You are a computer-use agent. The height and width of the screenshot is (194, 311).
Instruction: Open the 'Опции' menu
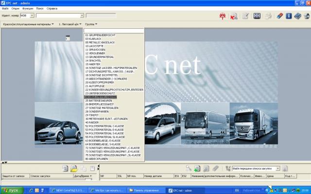[x=15, y=9]
